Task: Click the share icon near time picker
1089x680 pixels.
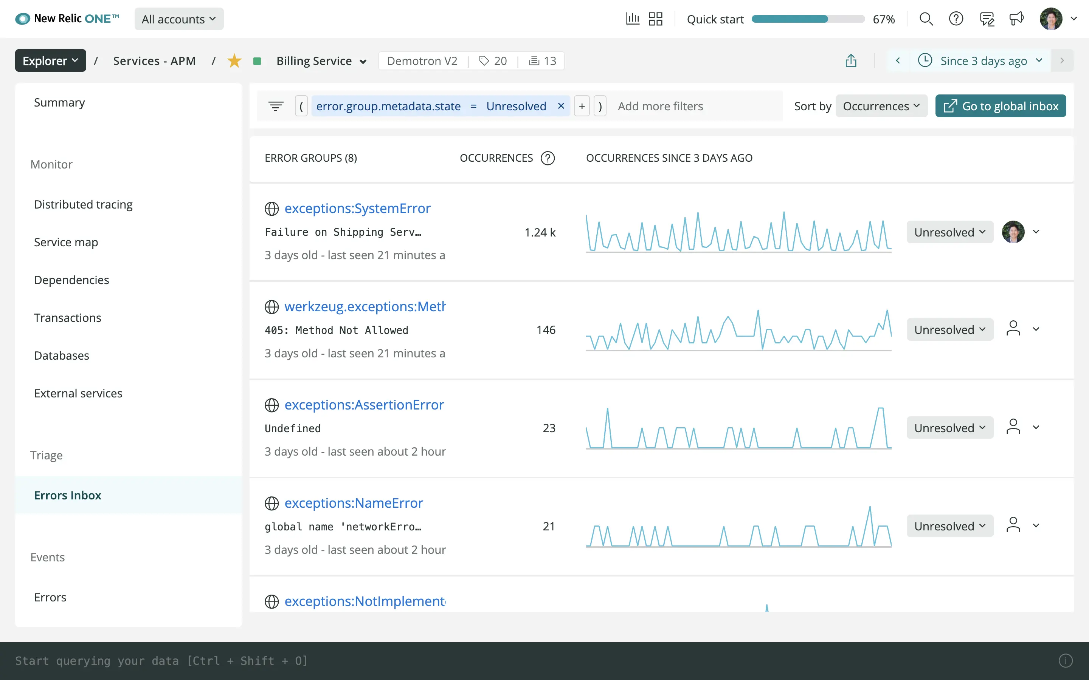Action: click(850, 60)
